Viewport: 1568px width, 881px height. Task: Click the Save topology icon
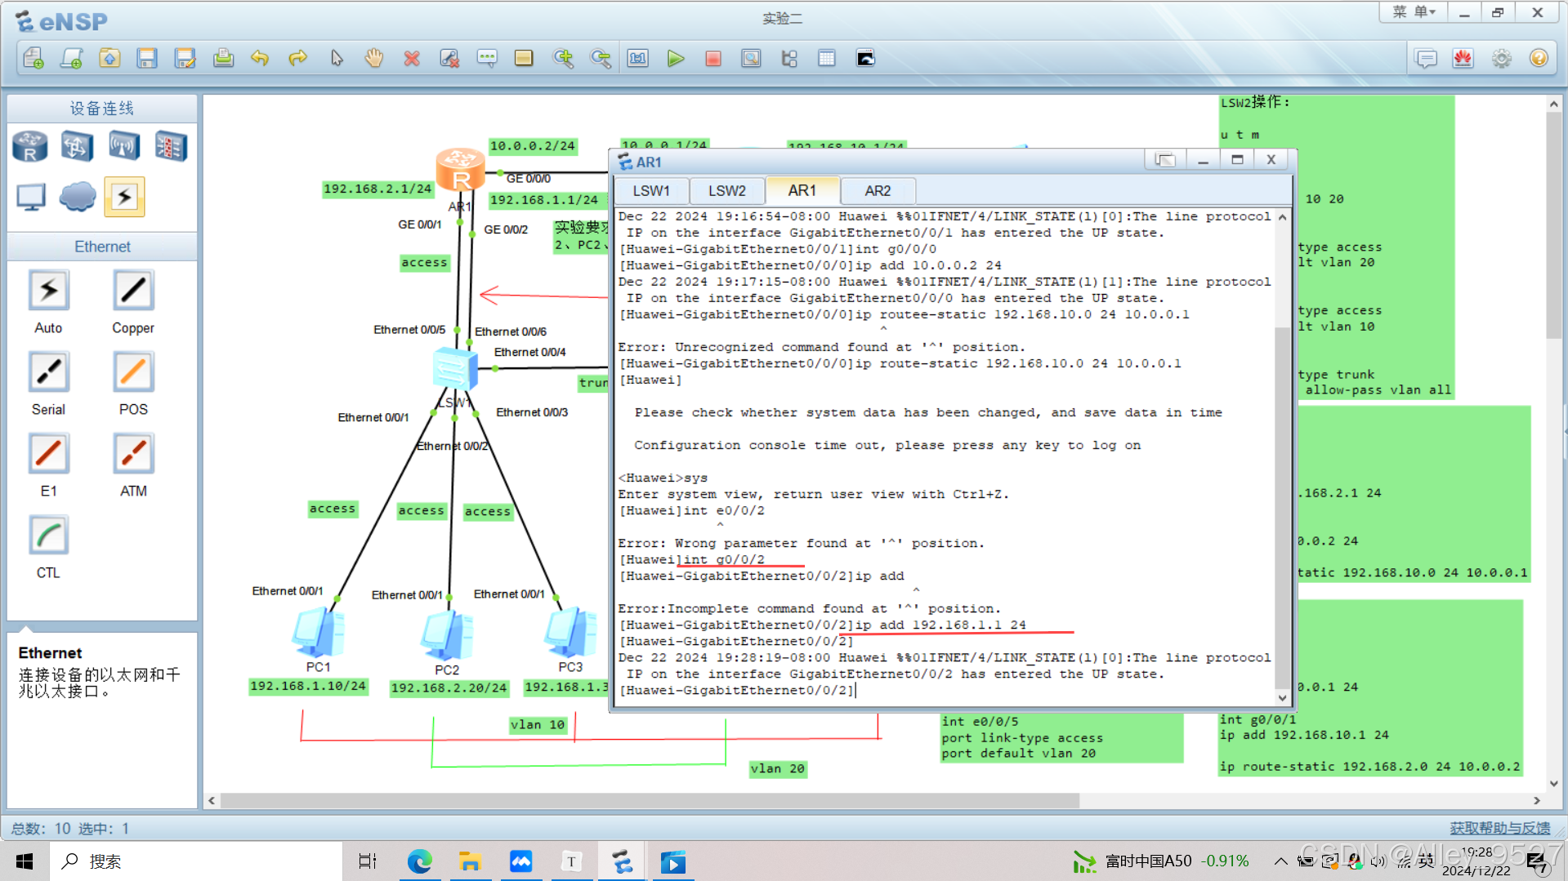(147, 58)
